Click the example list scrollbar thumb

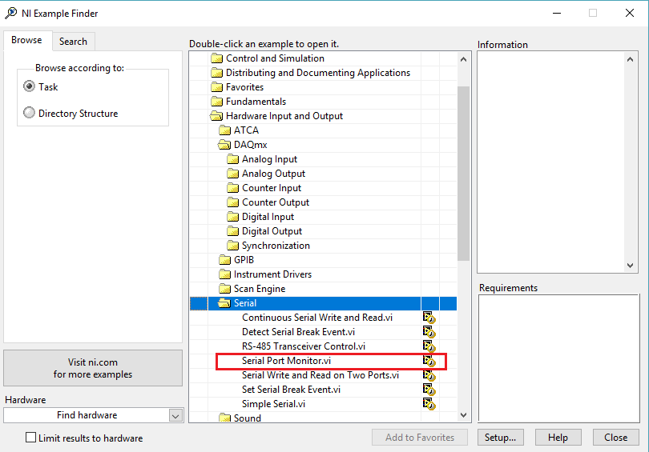click(x=464, y=174)
